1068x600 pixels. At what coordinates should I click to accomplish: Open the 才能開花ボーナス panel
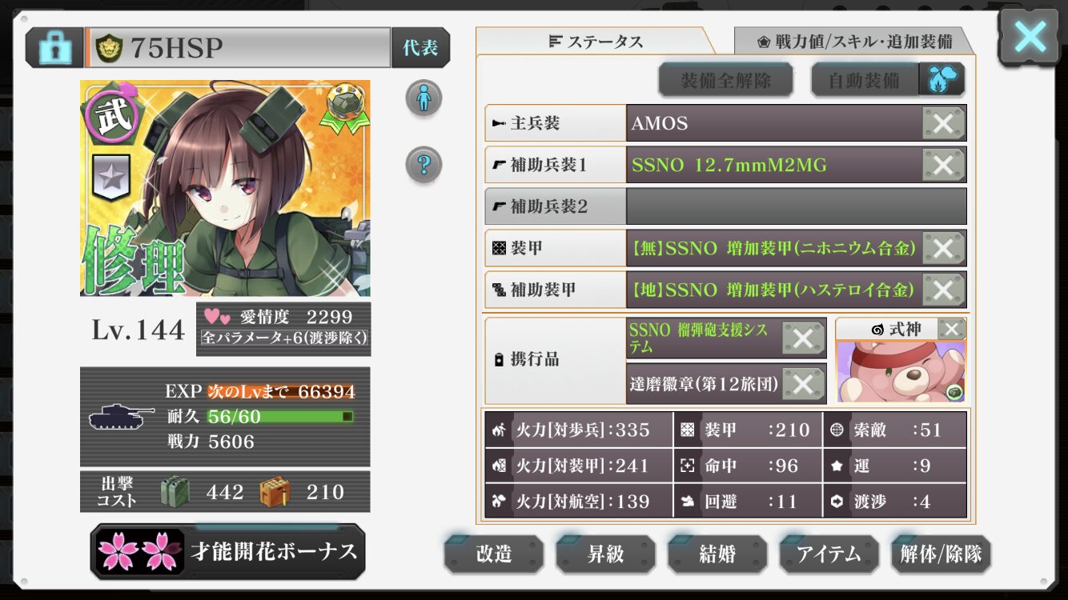pos(228,551)
